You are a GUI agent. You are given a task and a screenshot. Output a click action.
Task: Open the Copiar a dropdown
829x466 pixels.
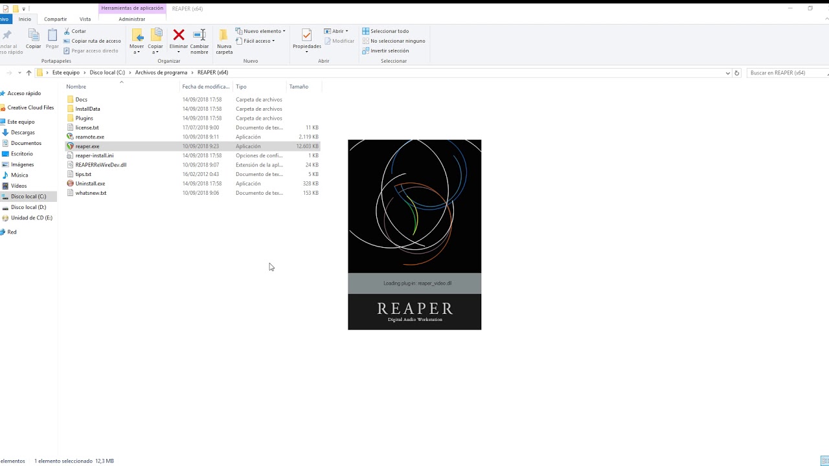click(155, 41)
